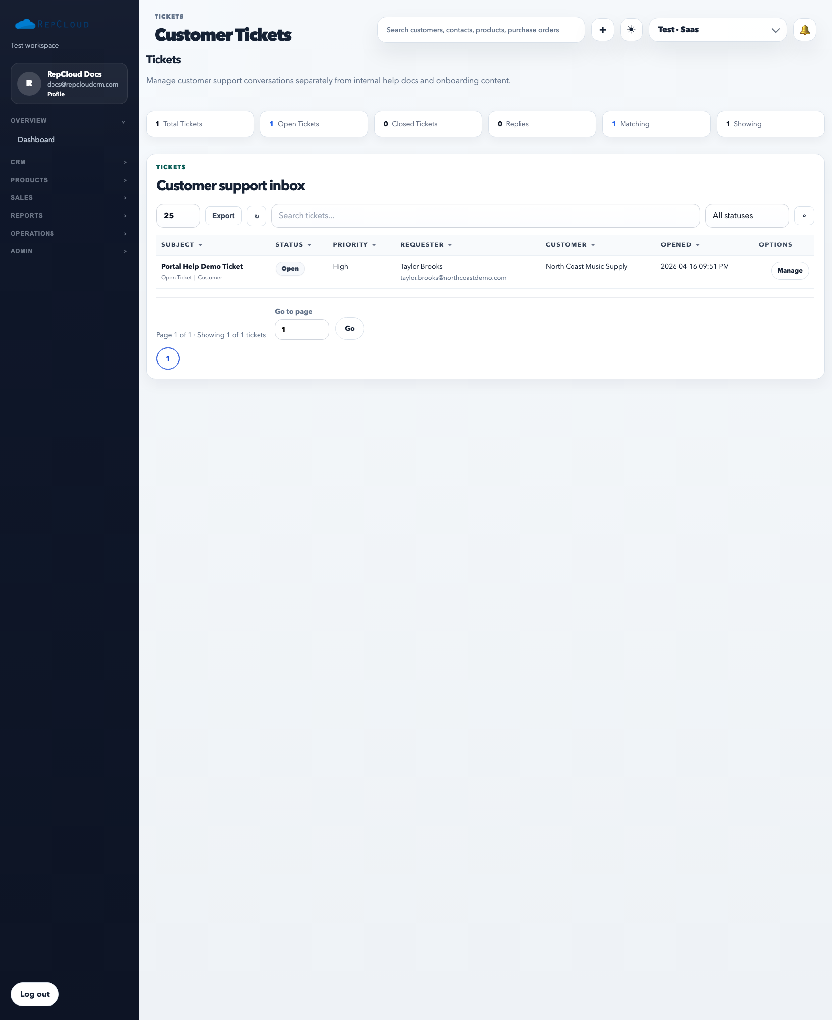Open the notifications bell icon

805,30
